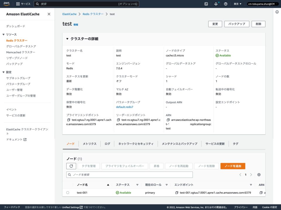Open ElastiCache クラスタークライアント link
This screenshot has width=281, height=210.
27,131
